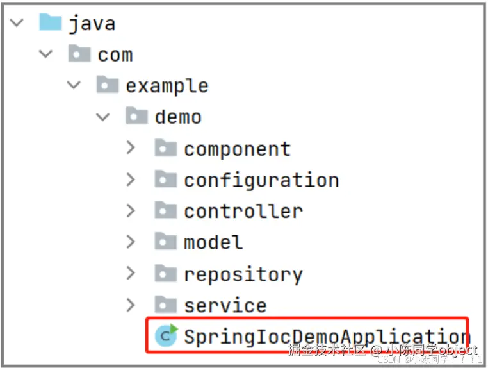Expand the model package arrow

pos(132,242)
